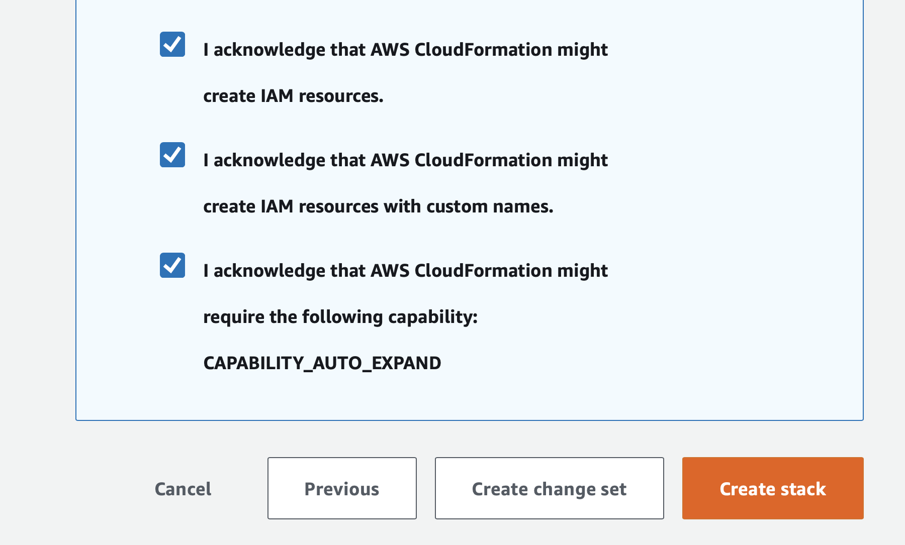This screenshot has width=905, height=545.
Task: Click the word 'IAM' in first acknowledgment
Action: (277, 96)
